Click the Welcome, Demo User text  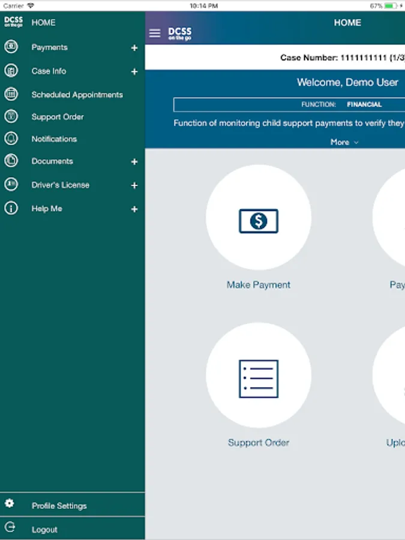[x=347, y=82]
